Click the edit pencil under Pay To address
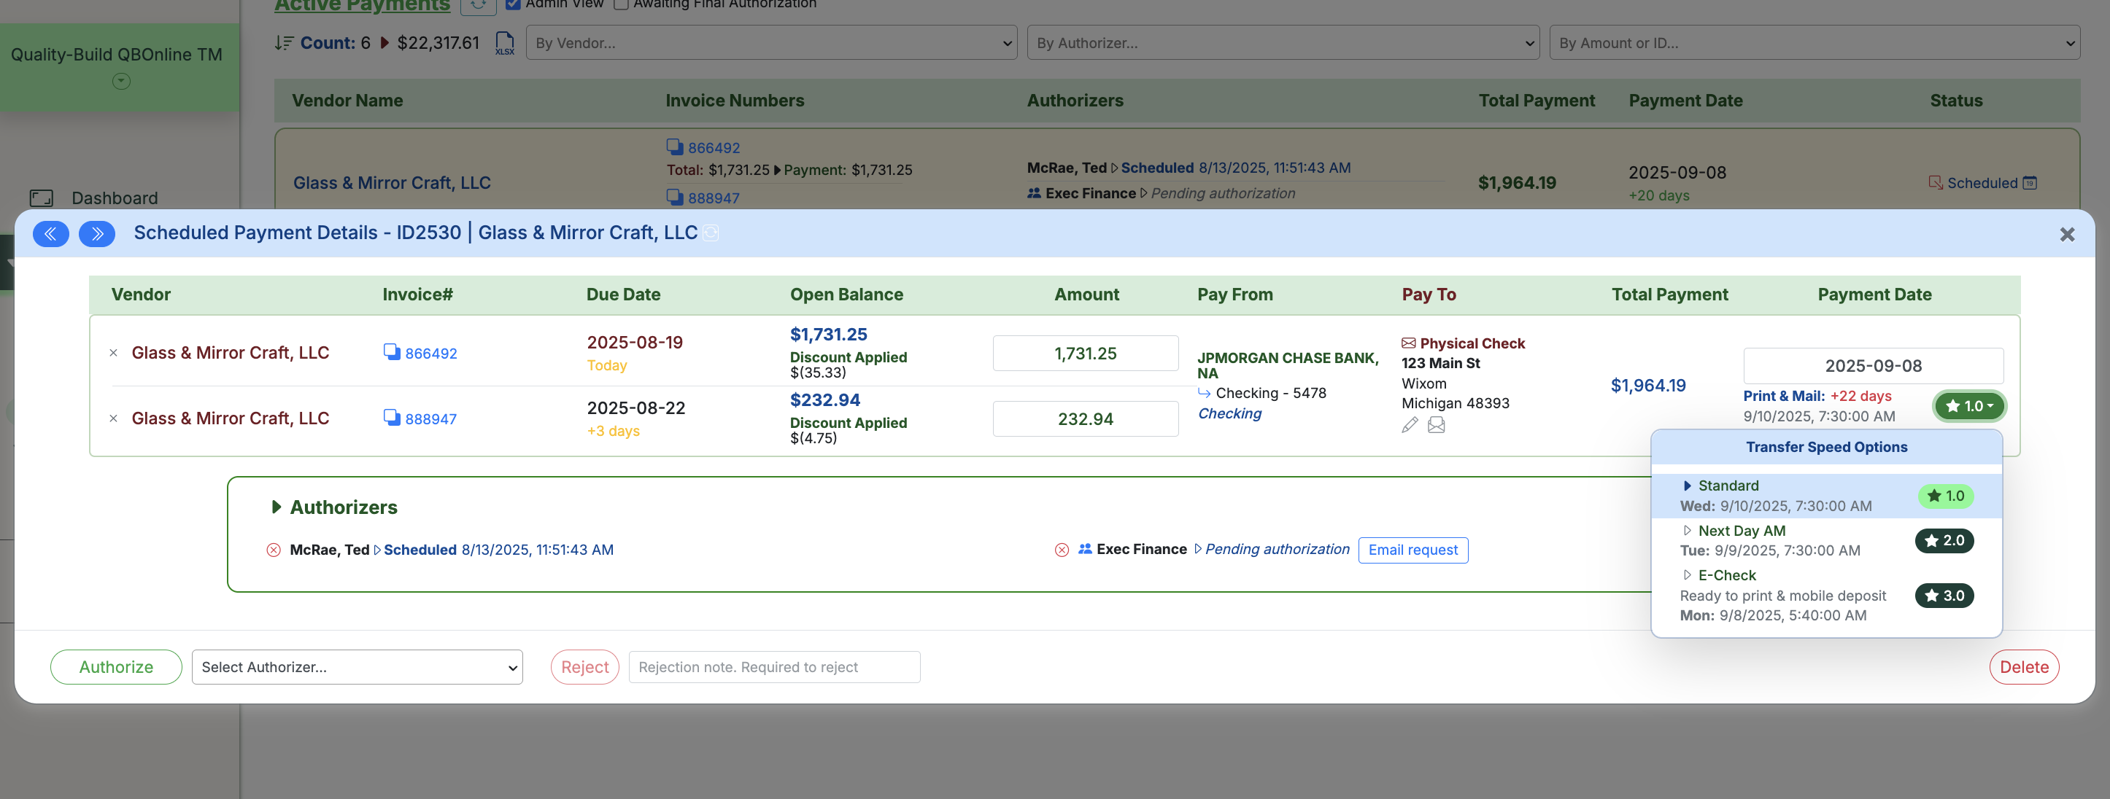The image size is (2110, 799). [1409, 425]
